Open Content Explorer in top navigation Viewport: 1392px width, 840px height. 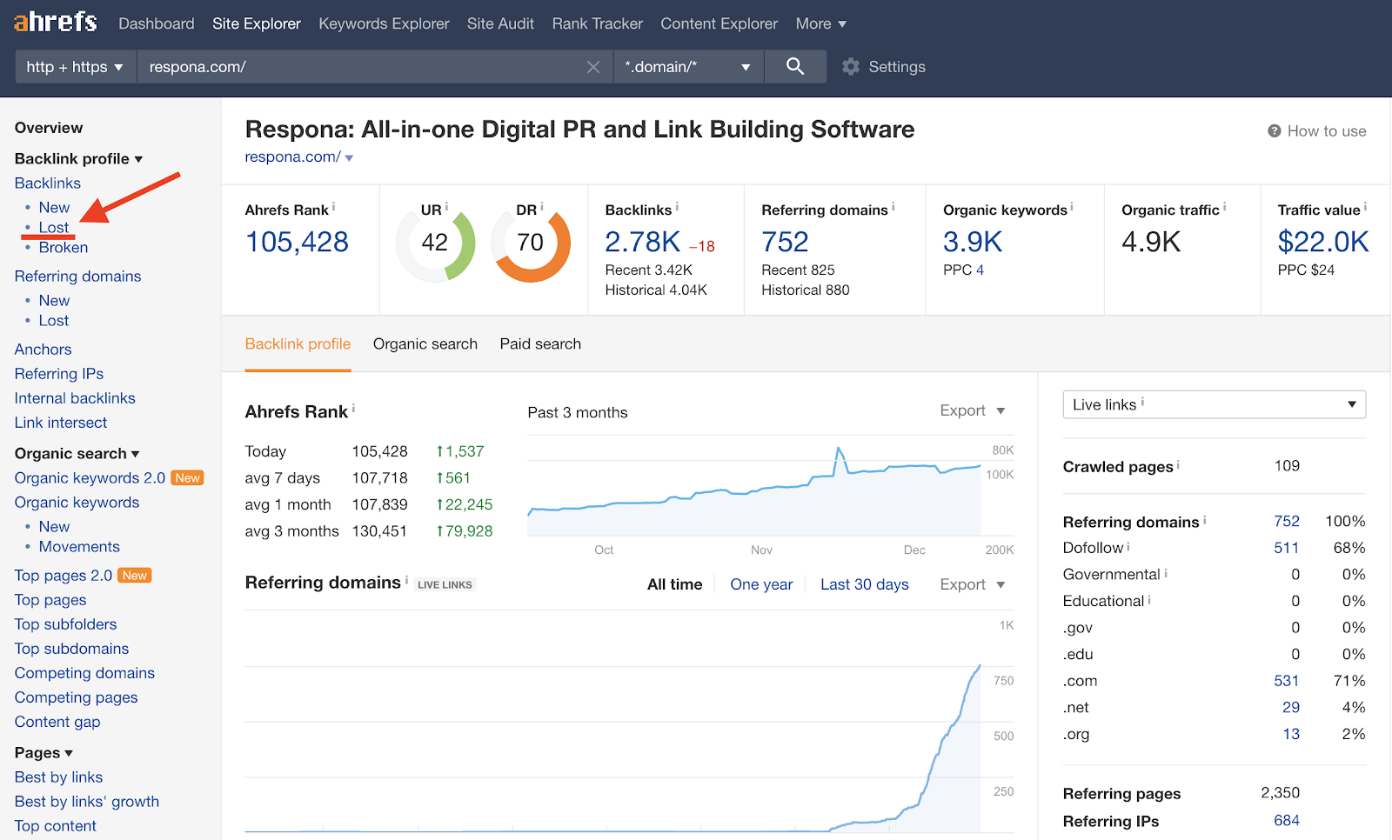pos(719,23)
